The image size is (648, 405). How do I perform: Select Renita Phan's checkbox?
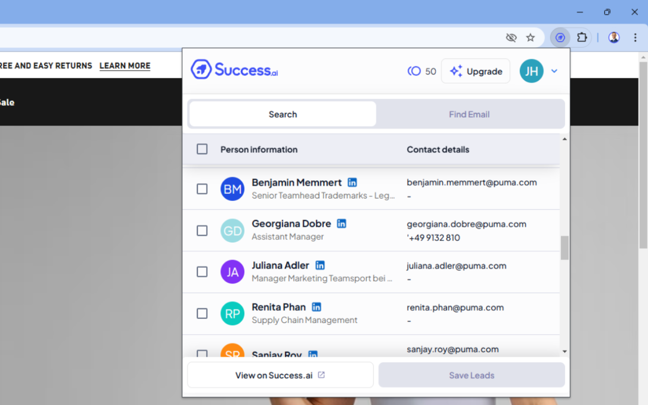pyautogui.click(x=202, y=313)
